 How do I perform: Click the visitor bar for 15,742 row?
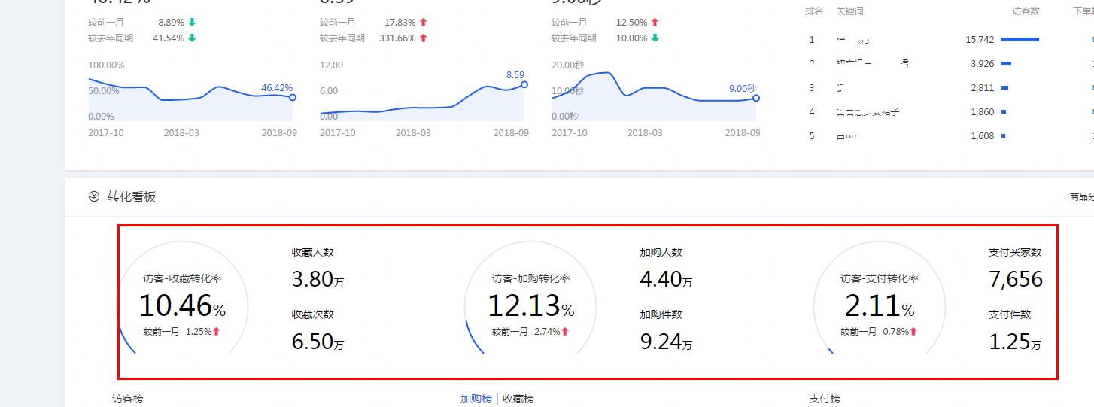[1020, 39]
